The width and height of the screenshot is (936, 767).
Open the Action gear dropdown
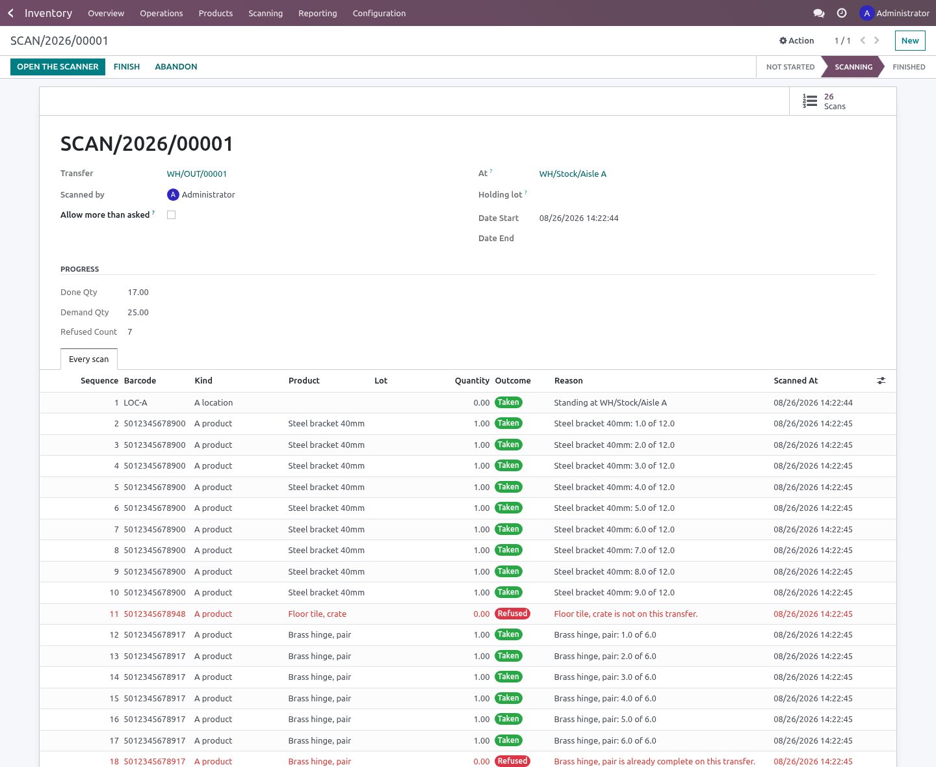coord(797,40)
